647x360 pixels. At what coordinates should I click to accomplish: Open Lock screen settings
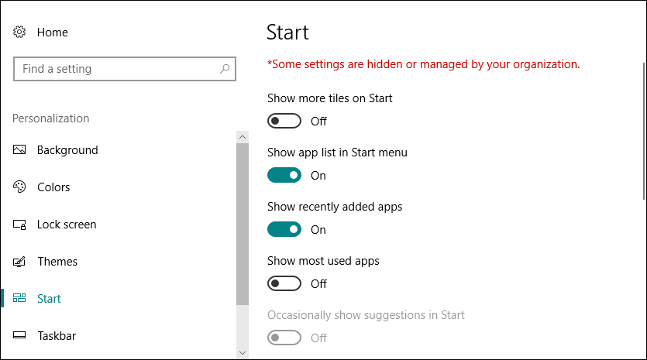pyautogui.click(x=67, y=225)
